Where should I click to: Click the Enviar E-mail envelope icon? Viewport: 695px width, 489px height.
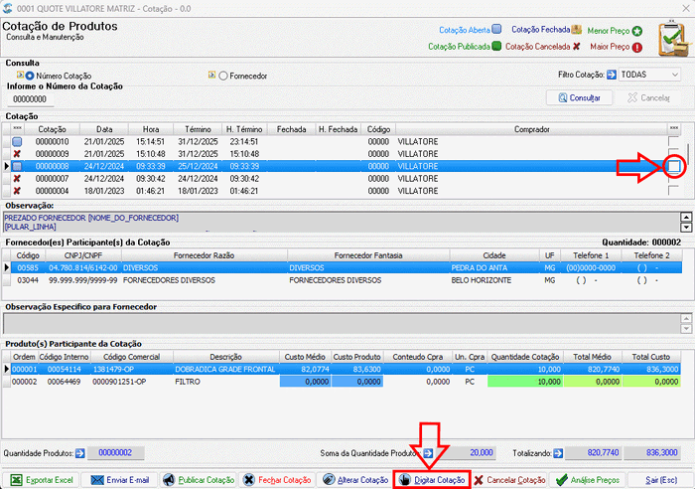tap(97, 480)
